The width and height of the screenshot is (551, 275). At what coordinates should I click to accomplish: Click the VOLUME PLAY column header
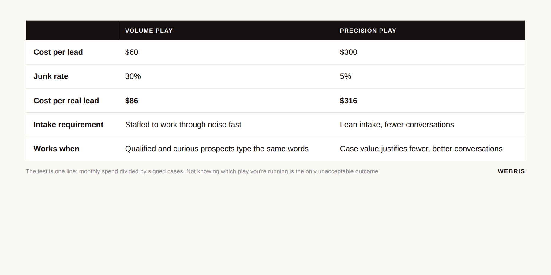[149, 31]
